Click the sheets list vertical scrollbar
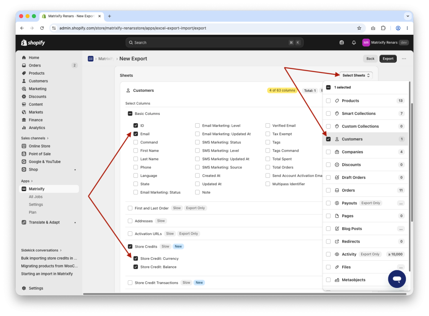Image resolution: width=429 pixels, height=316 pixels. tap(409, 176)
